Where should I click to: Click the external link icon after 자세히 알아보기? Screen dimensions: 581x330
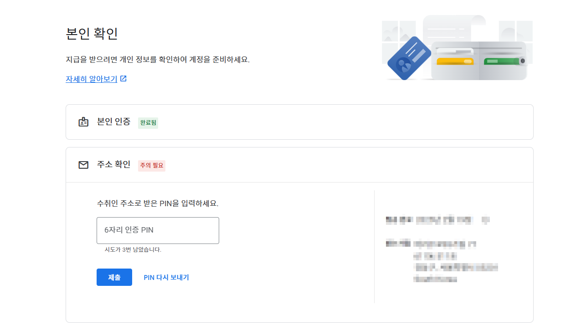123,78
